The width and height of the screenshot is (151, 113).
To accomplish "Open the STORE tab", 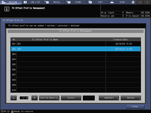I will click(x=76, y=2).
